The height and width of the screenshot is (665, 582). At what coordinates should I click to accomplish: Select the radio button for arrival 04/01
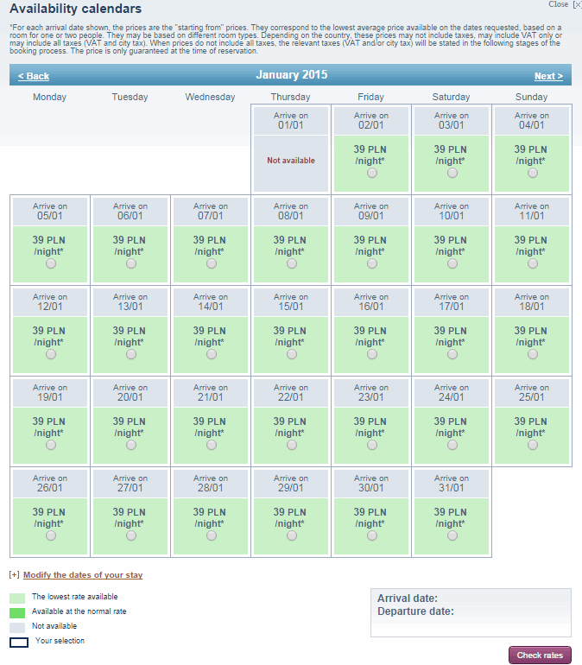click(533, 173)
